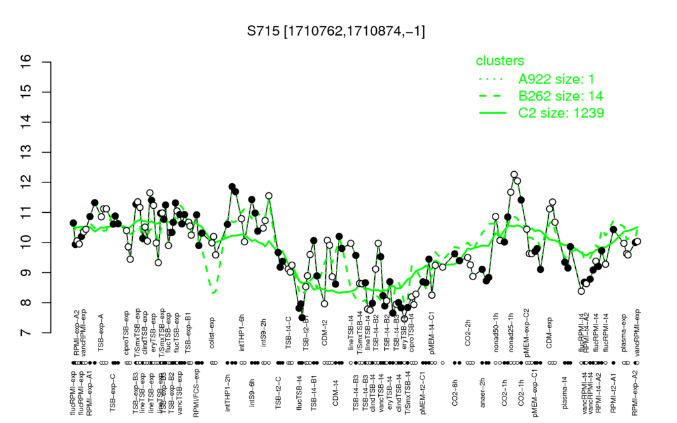677x423 pixels.
Task: Click the 'RPMI-t2-A1' bottom axis label
Action: click(613, 392)
